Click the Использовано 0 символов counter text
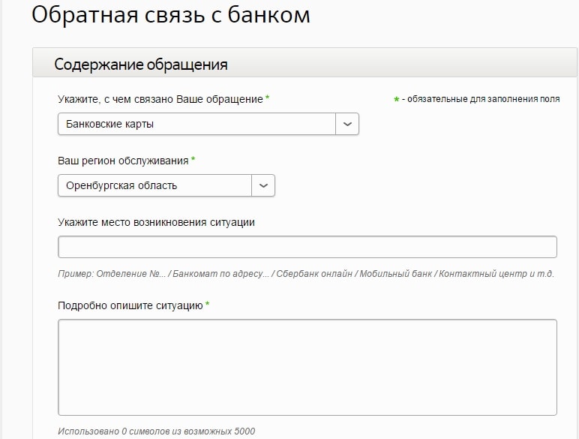 (x=157, y=431)
